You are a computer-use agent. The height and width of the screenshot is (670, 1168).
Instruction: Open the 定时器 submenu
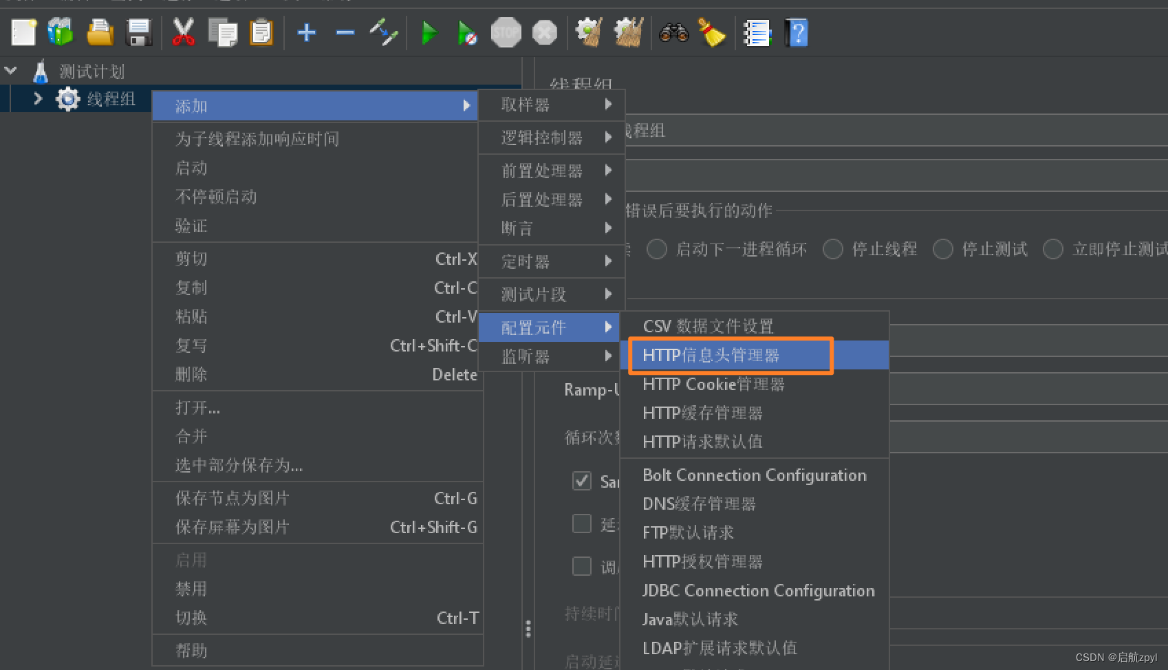[552, 261]
